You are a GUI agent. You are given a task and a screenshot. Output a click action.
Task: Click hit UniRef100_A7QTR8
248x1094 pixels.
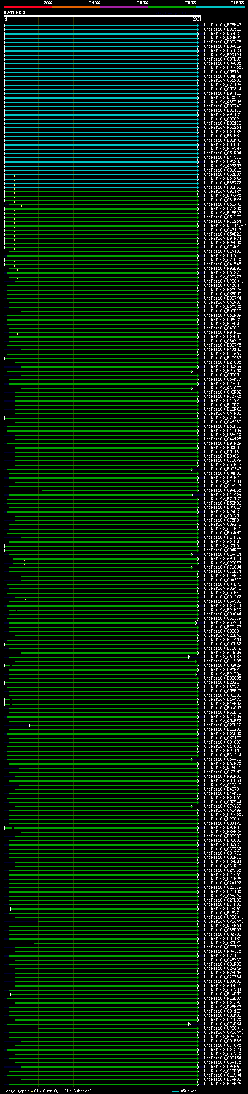click(x=222, y=85)
